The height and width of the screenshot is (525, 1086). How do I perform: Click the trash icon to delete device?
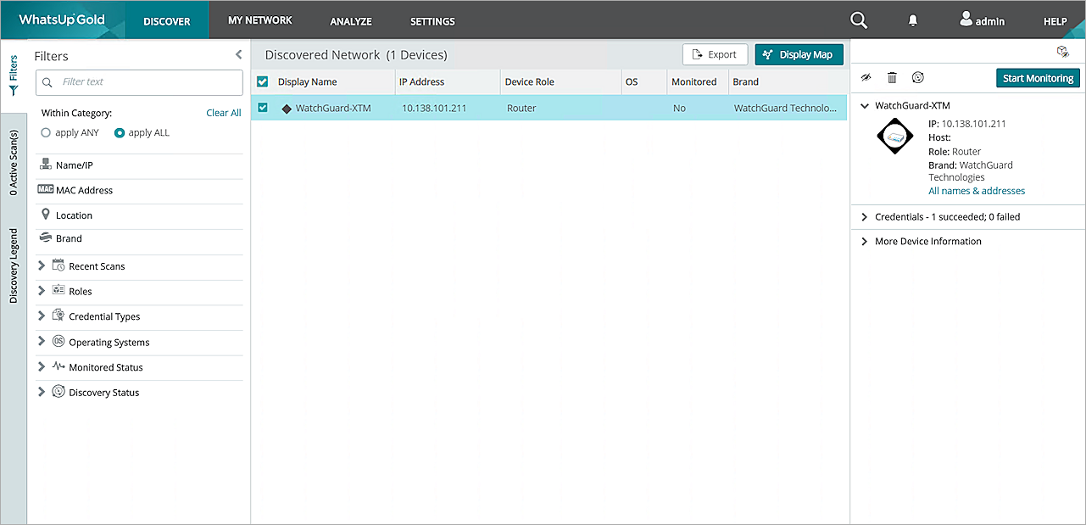coord(892,78)
